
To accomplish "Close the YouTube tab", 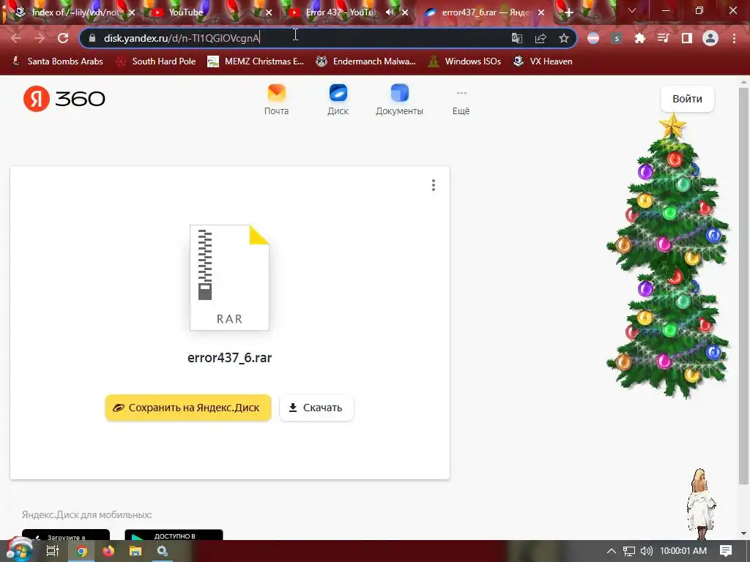I will tap(269, 13).
